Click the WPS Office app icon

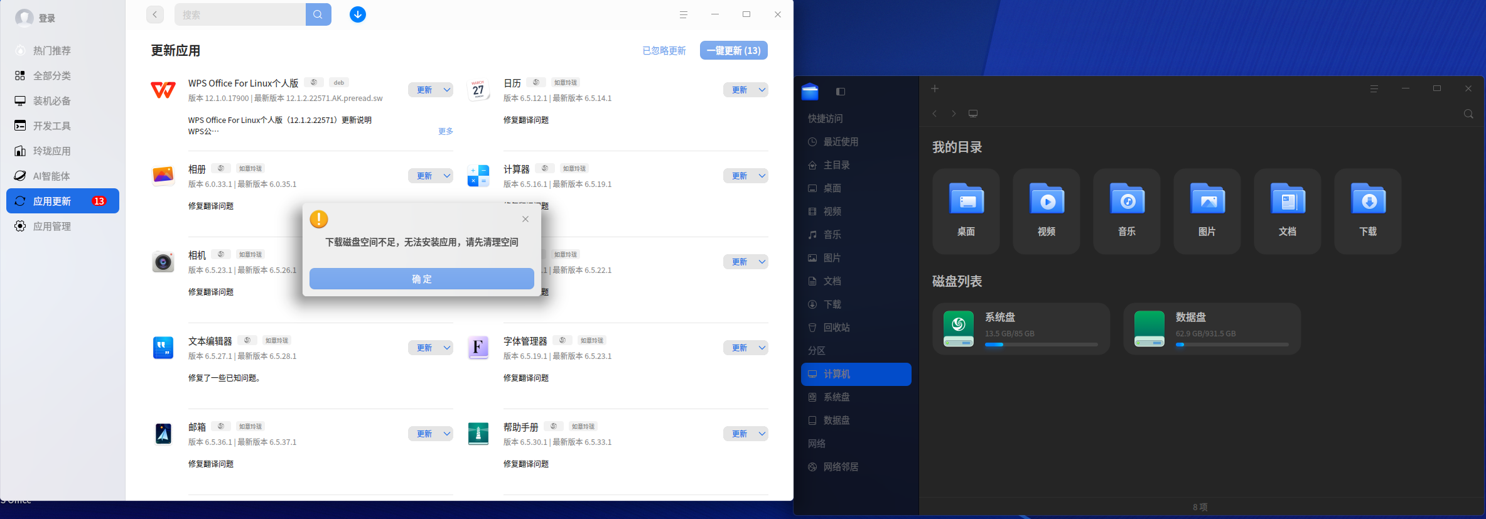163,90
